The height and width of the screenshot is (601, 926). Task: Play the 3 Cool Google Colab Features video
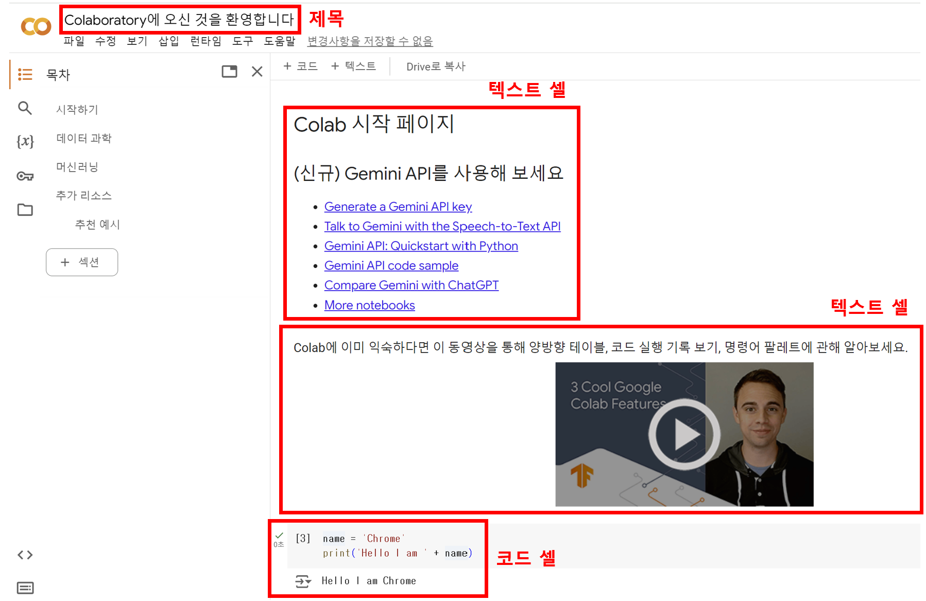684,434
